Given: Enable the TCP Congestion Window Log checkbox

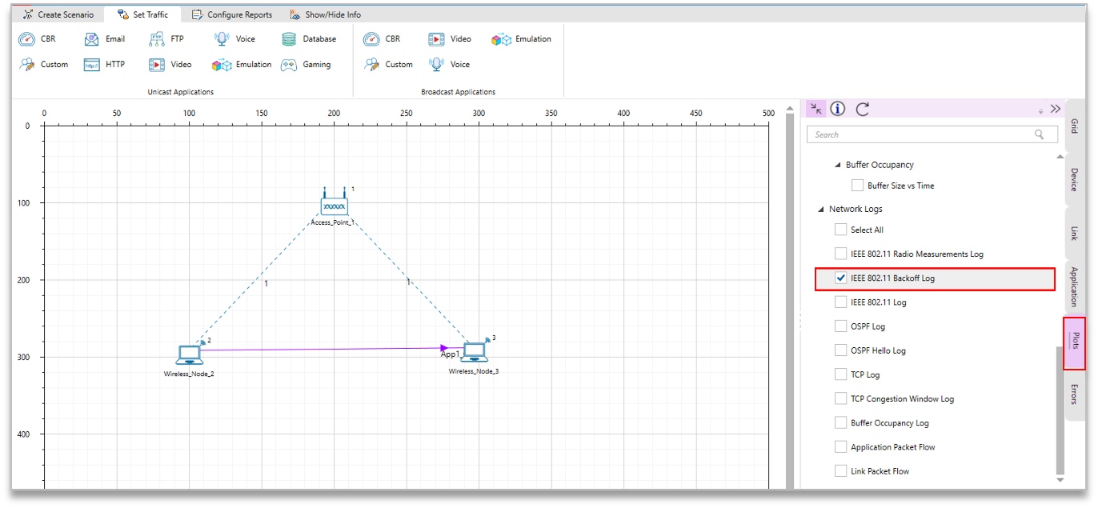Looking at the screenshot, I should [840, 398].
